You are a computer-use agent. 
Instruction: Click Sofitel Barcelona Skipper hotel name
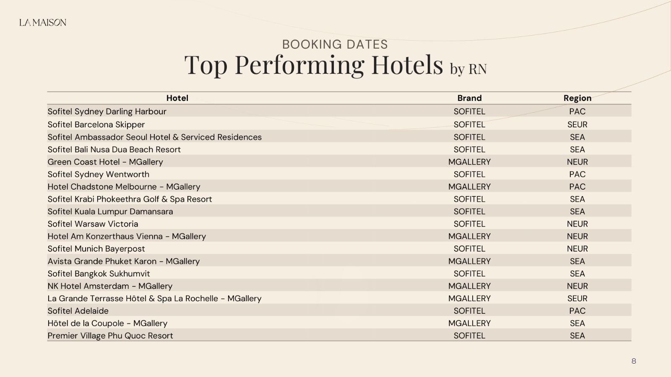tap(96, 124)
